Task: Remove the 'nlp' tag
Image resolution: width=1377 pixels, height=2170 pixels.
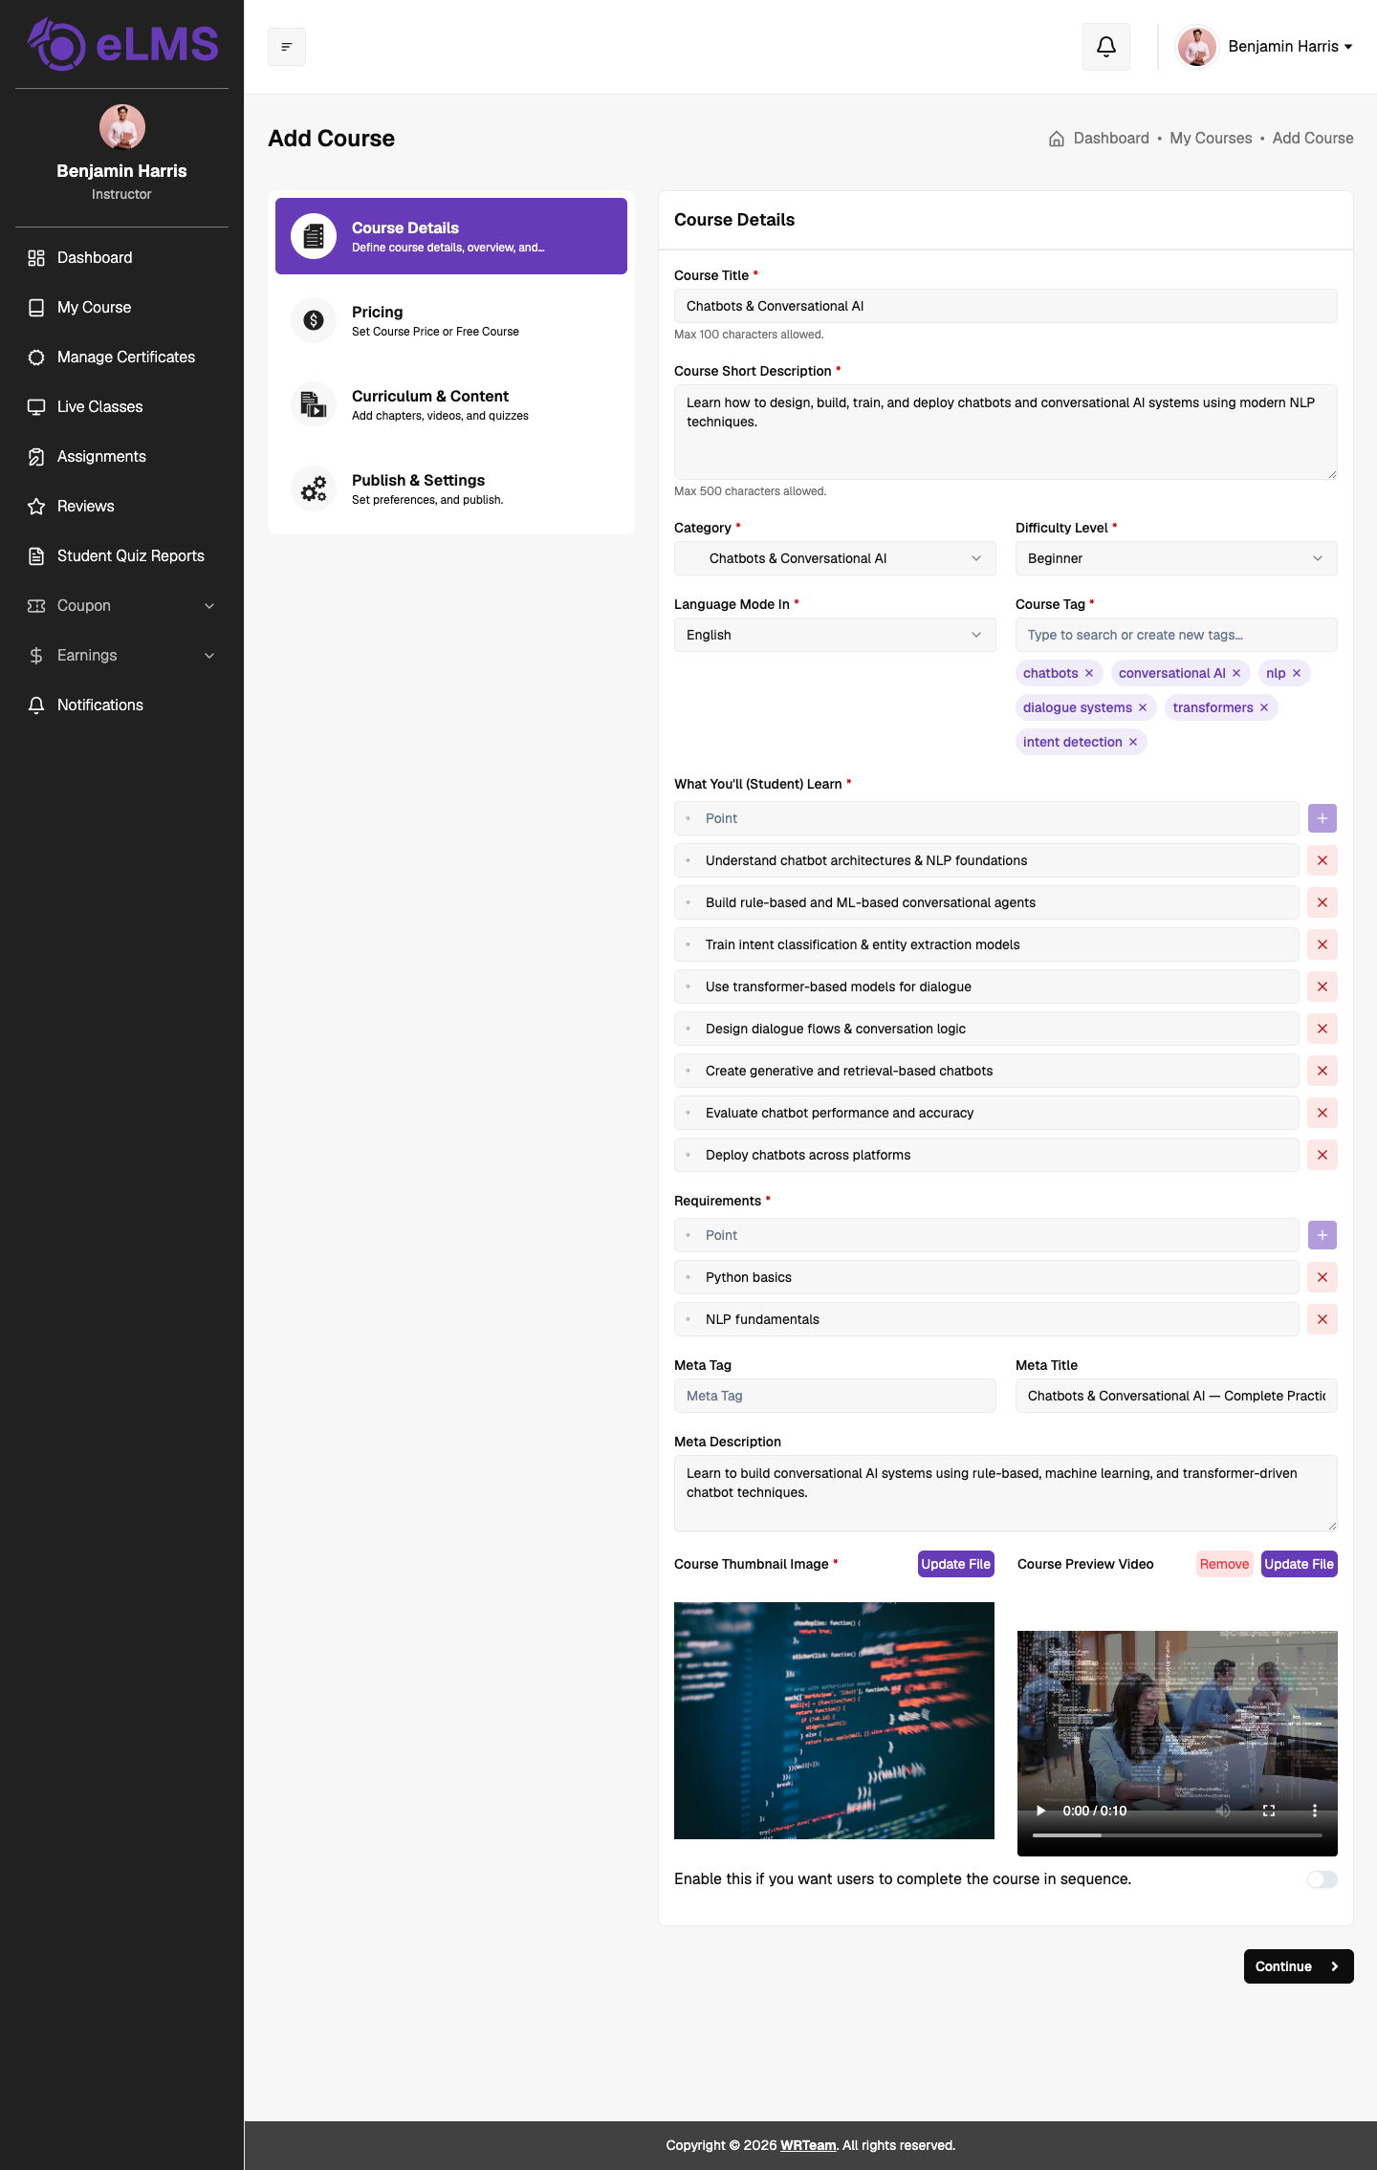Action: [x=1297, y=673]
